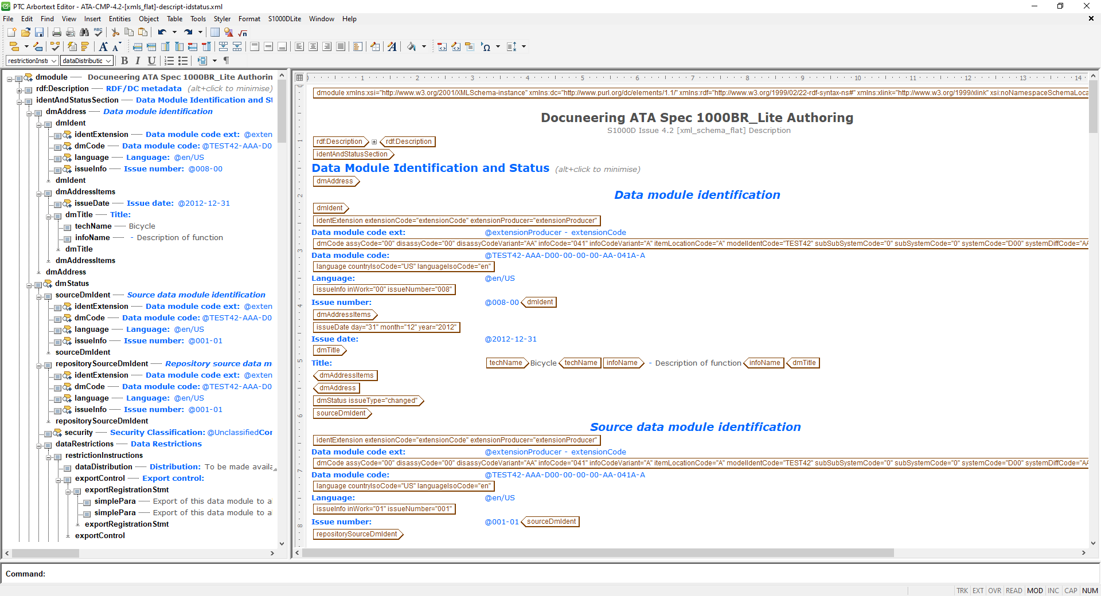
Task: Insert a table using the table icon
Action: coord(214,33)
